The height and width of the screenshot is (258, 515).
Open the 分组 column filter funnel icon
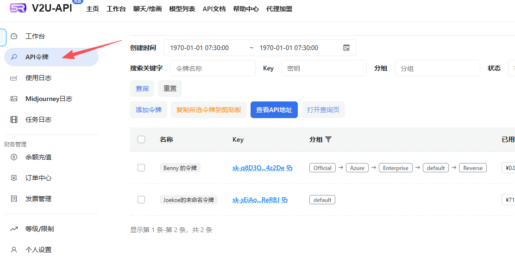click(328, 139)
